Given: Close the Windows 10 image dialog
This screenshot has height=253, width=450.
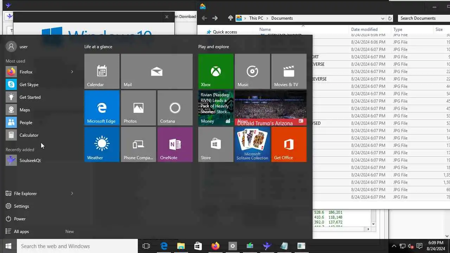Looking at the screenshot, I should click(167, 17).
